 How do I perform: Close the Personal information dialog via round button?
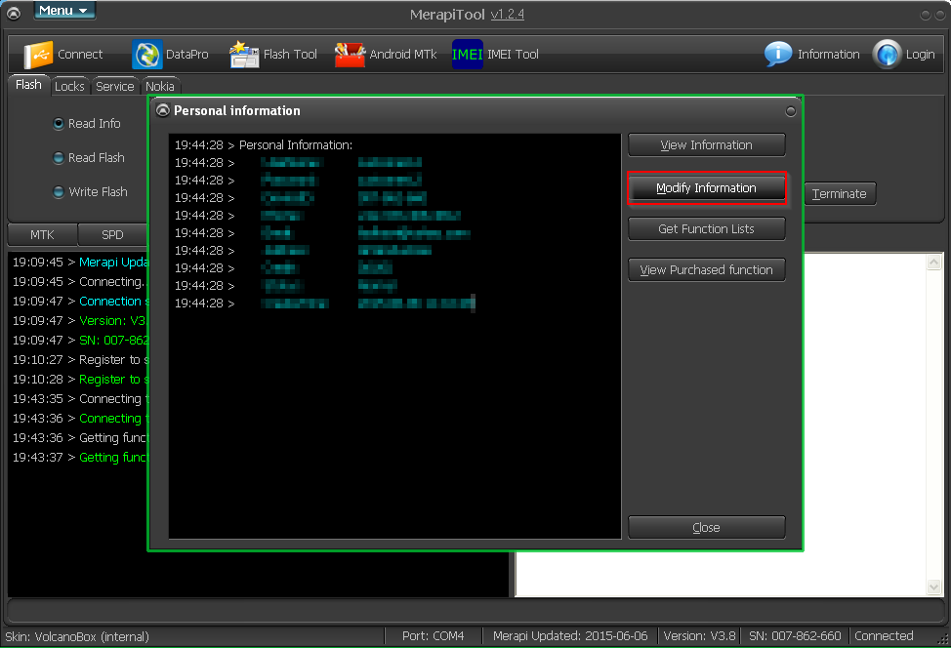pos(790,111)
